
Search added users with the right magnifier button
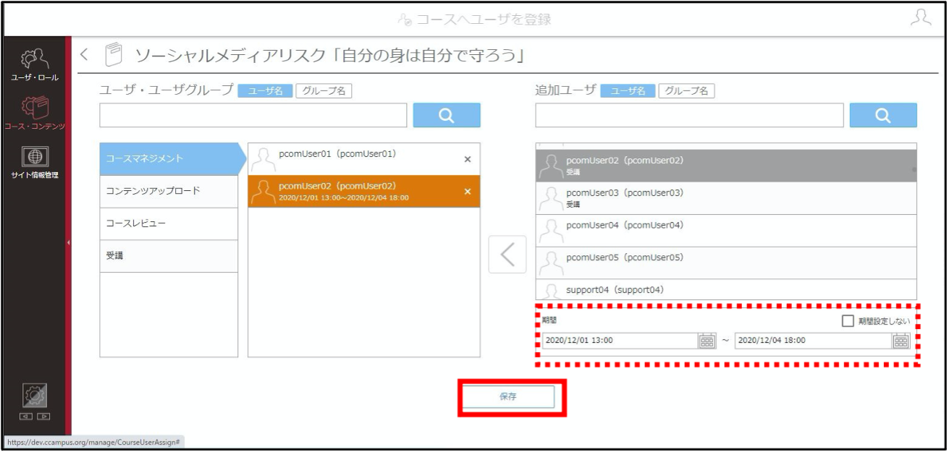(883, 116)
